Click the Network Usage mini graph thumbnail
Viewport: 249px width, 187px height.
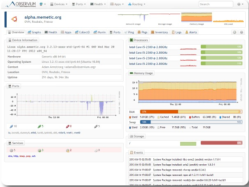pos(133,18)
